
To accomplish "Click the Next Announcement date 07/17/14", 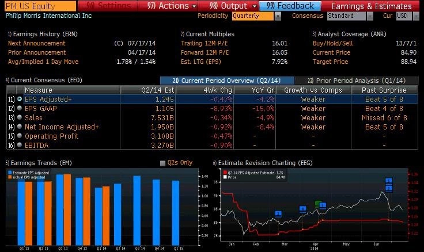I will [x=142, y=43].
